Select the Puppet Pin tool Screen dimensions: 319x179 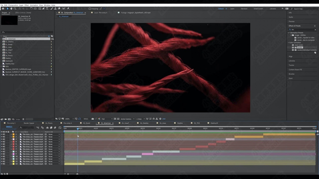click(x=68, y=8)
